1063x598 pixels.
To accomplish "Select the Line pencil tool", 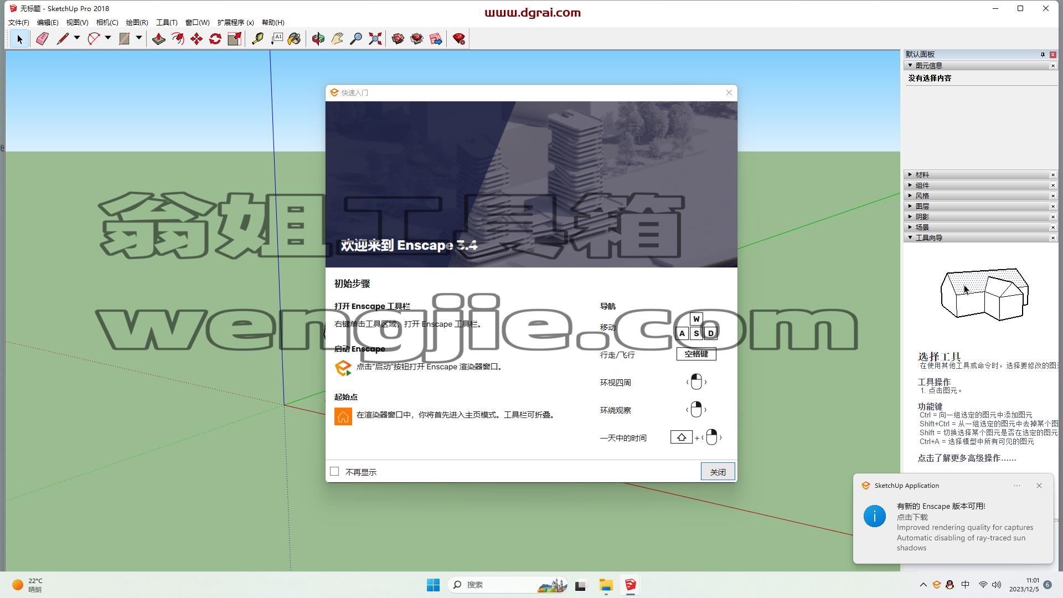I will 62,39.
